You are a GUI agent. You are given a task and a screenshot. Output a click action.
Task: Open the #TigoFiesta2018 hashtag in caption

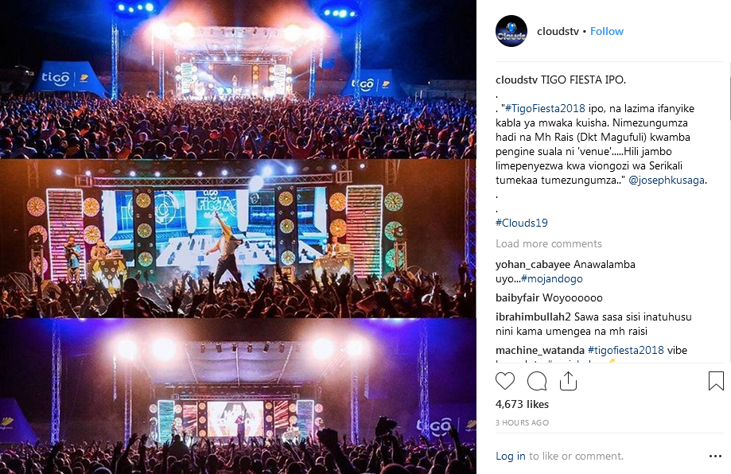tap(545, 109)
